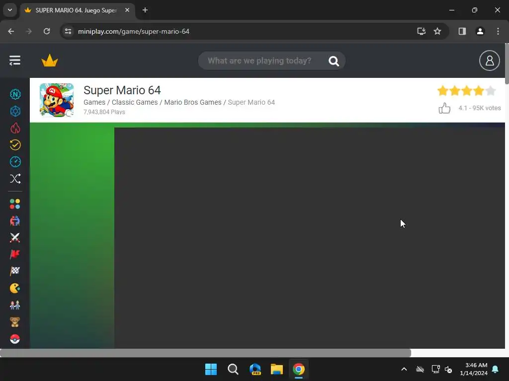Click the Chrome taskbar icon
509x381 pixels.
point(299,369)
